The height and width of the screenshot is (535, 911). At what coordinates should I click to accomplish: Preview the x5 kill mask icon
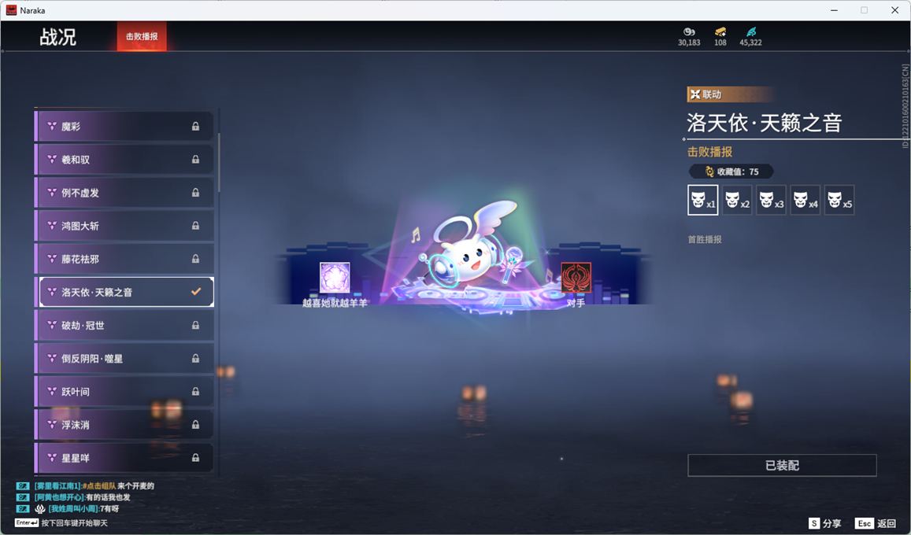[x=839, y=200]
